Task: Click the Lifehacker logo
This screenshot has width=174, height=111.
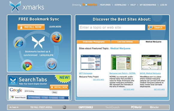Action: click(154, 107)
